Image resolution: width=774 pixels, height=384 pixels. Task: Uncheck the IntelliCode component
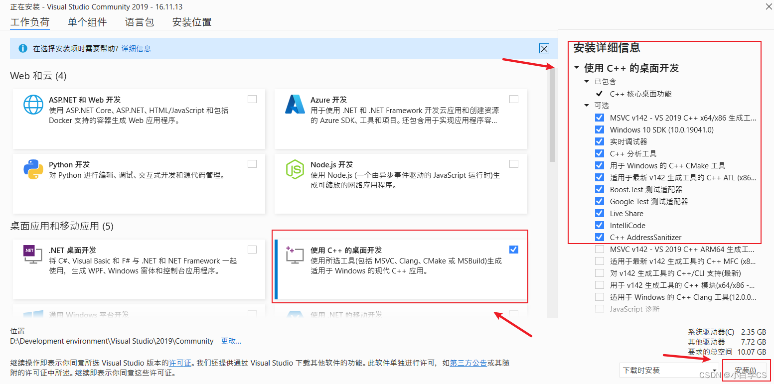pyautogui.click(x=600, y=226)
